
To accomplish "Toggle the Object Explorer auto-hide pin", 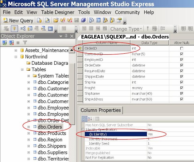I will 66,36.
